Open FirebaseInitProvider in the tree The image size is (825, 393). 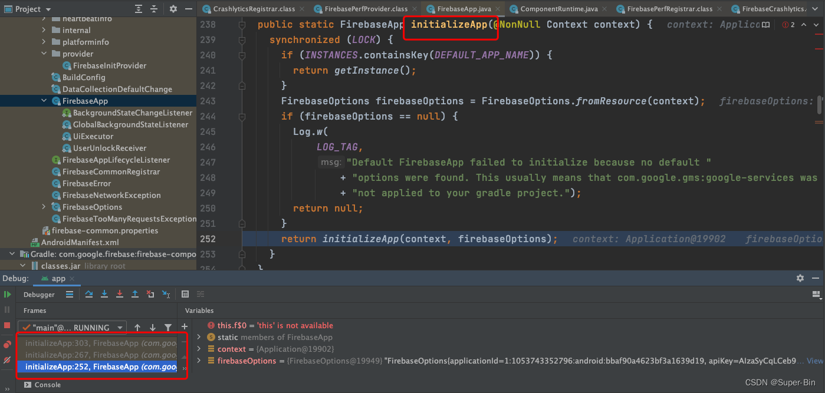click(x=104, y=65)
